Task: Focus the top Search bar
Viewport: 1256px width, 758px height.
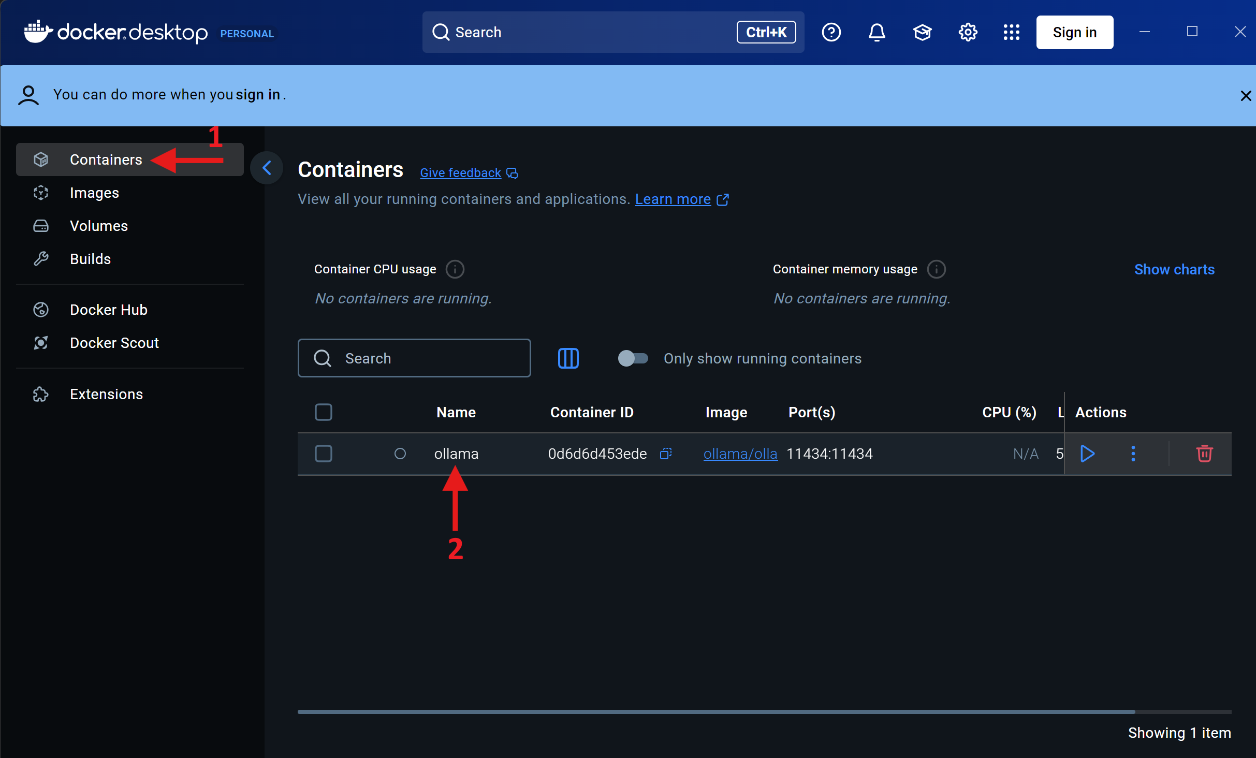Action: coord(613,32)
